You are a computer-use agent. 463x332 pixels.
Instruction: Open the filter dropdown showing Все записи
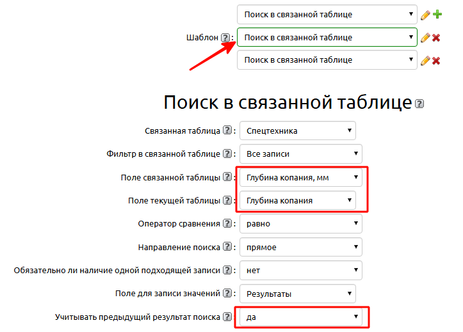(x=300, y=154)
